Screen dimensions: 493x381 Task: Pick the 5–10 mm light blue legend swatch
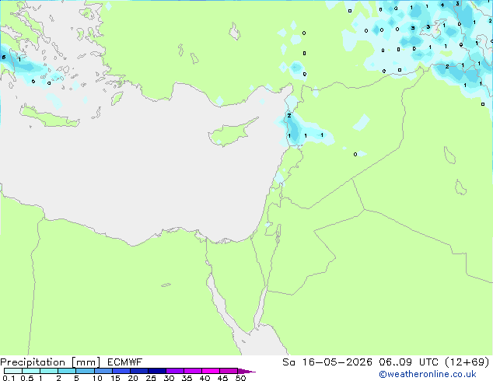[85, 371]
